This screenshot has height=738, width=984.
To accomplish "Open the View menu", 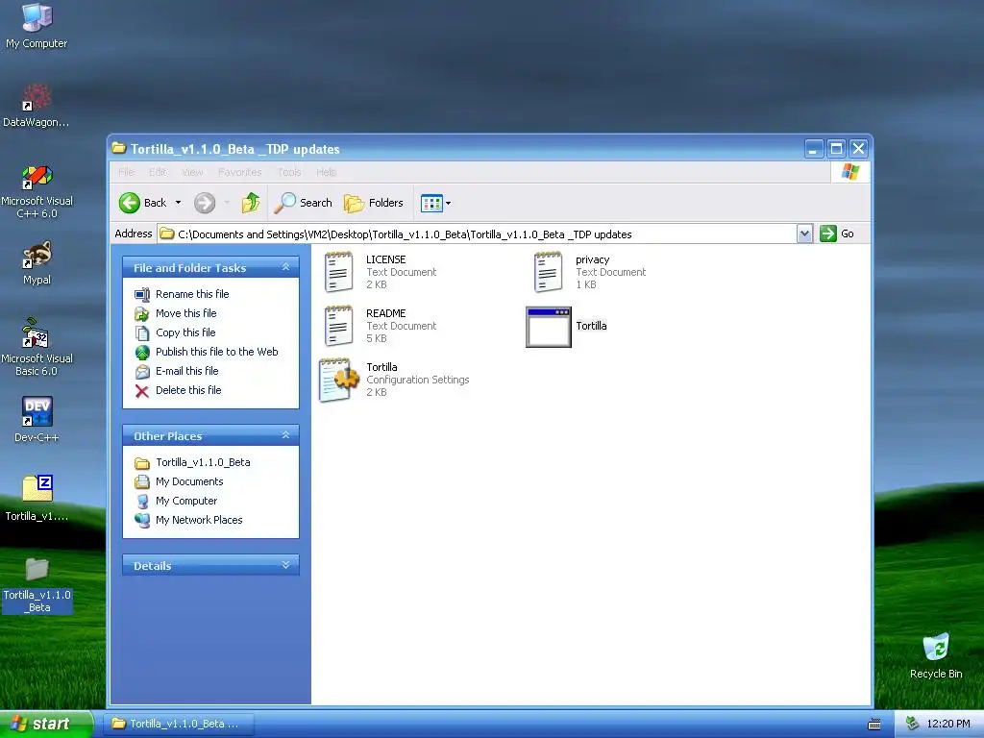I will point(192,172).
